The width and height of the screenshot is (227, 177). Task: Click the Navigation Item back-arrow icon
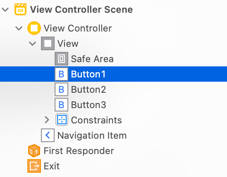coord(48,135)
